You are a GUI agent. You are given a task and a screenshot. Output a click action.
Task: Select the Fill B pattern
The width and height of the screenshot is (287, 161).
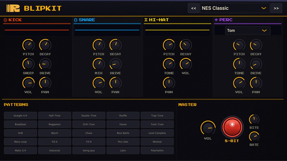pyautogui.click(x=89, y=142)
